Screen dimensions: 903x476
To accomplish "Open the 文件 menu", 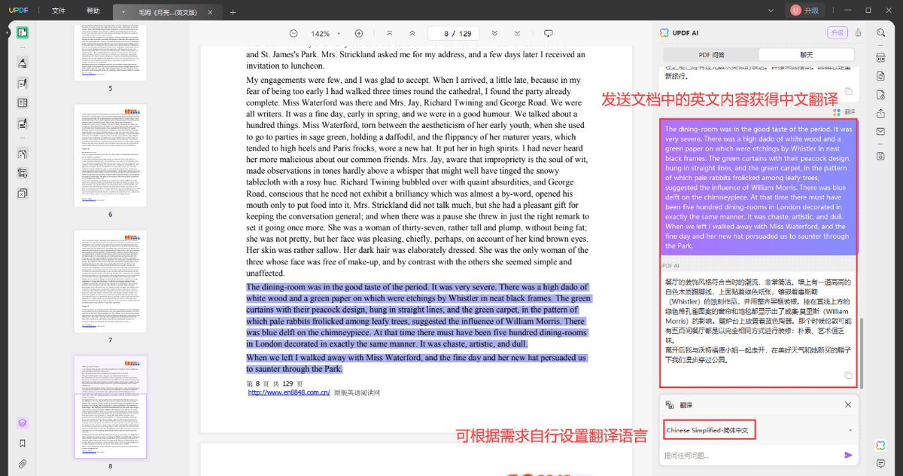I will pyautogui.click(x=58, y=10).
